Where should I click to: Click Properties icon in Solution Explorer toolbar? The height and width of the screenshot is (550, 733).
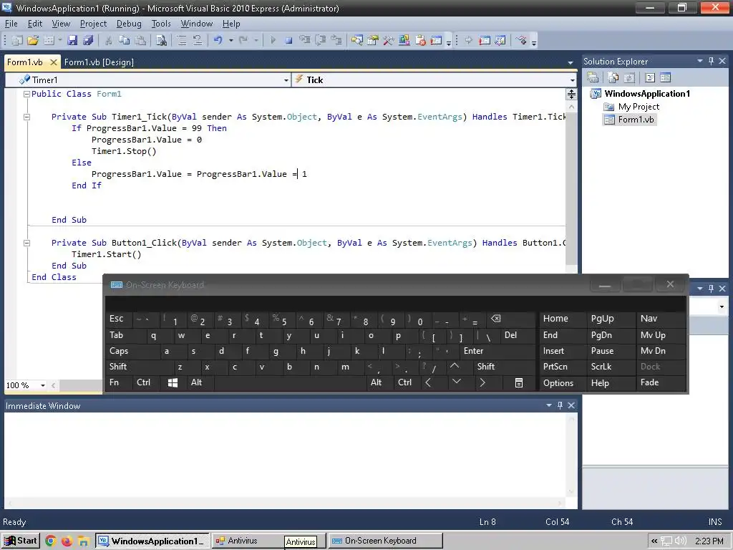pos(593,77)
